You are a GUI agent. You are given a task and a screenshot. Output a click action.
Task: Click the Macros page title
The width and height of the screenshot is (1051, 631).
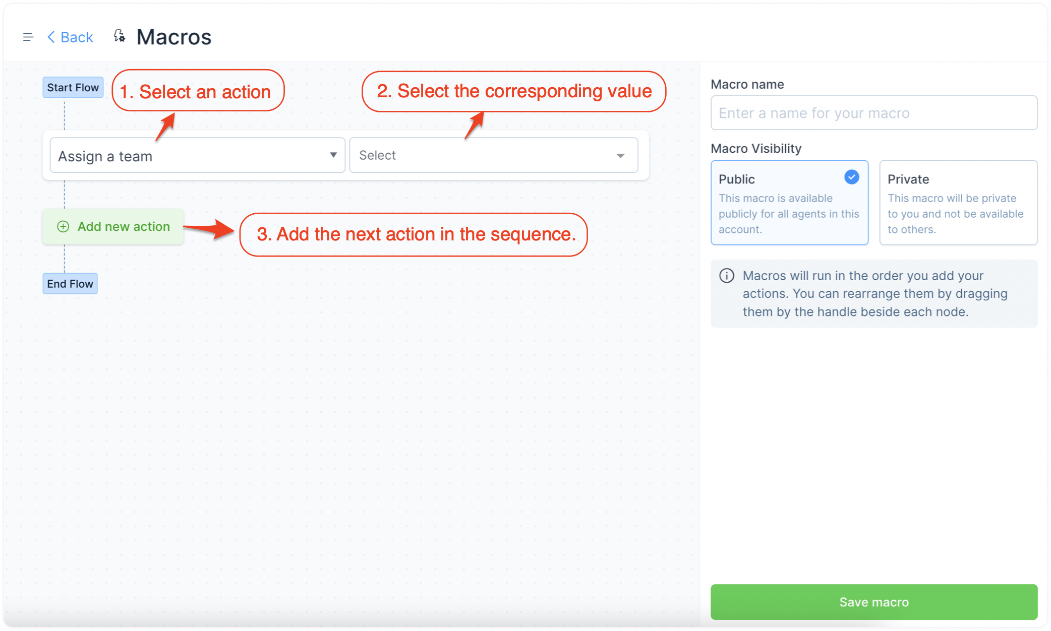(x=174, y=37)
